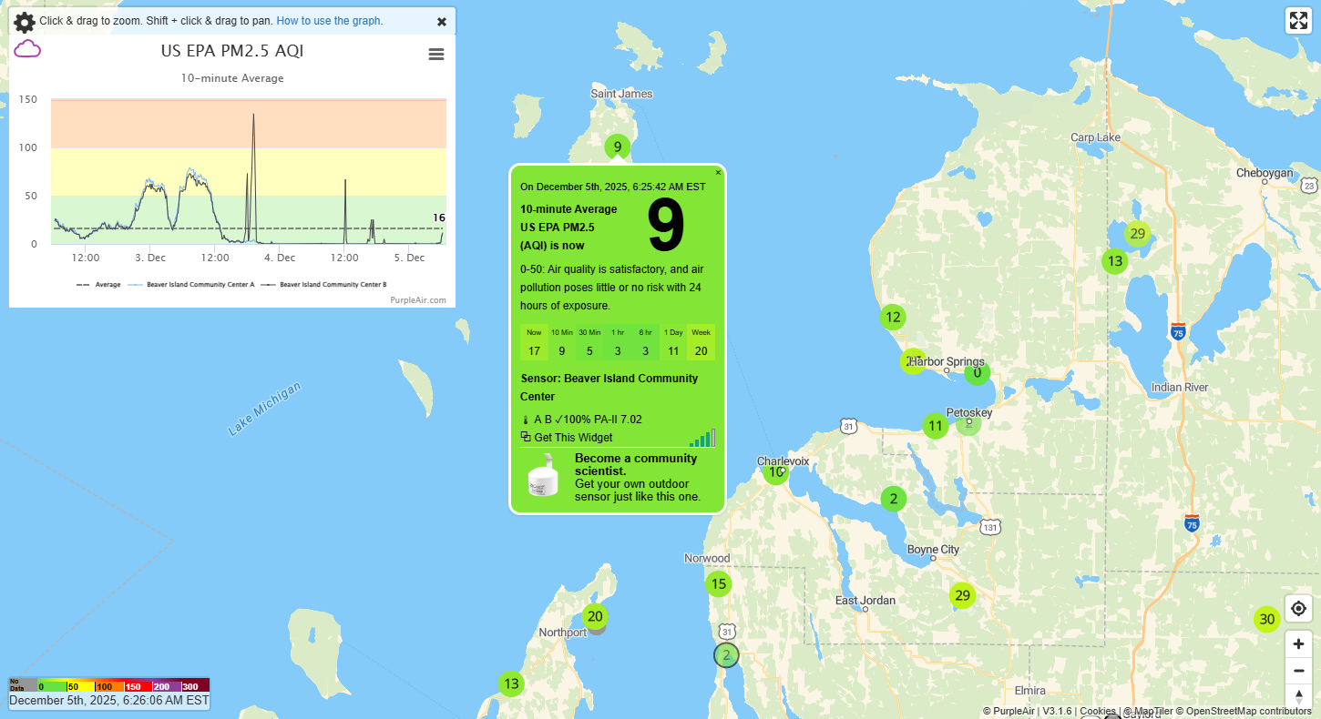Open 'How to use the graph' link
1321x719 pixels.
[x=329, y=21]
